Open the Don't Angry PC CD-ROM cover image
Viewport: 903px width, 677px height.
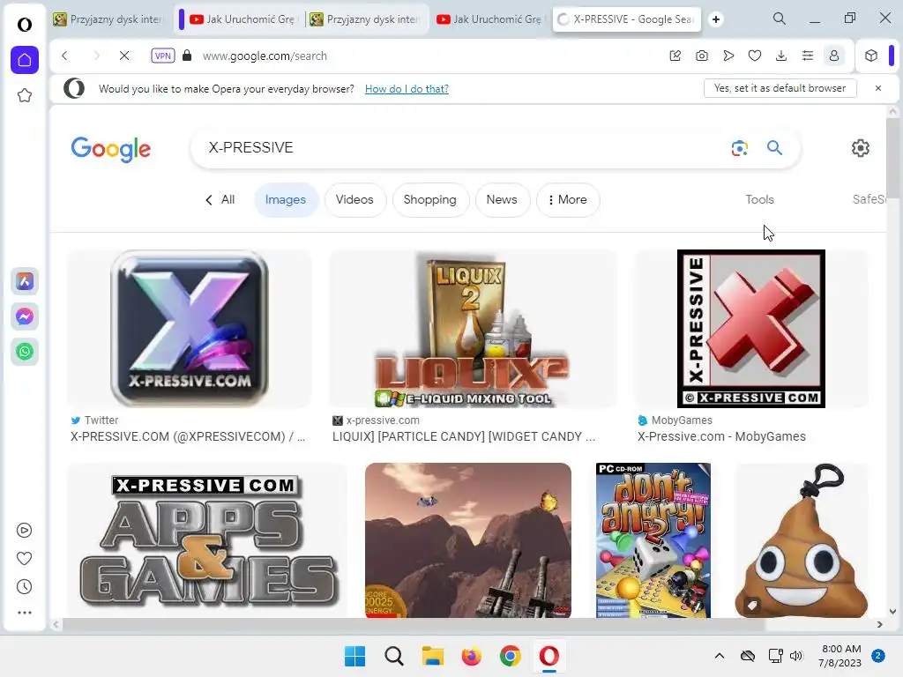(653, 540)
